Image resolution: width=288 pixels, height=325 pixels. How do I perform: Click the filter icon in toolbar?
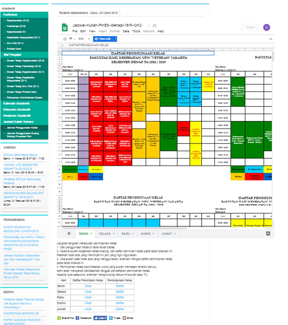71,39
